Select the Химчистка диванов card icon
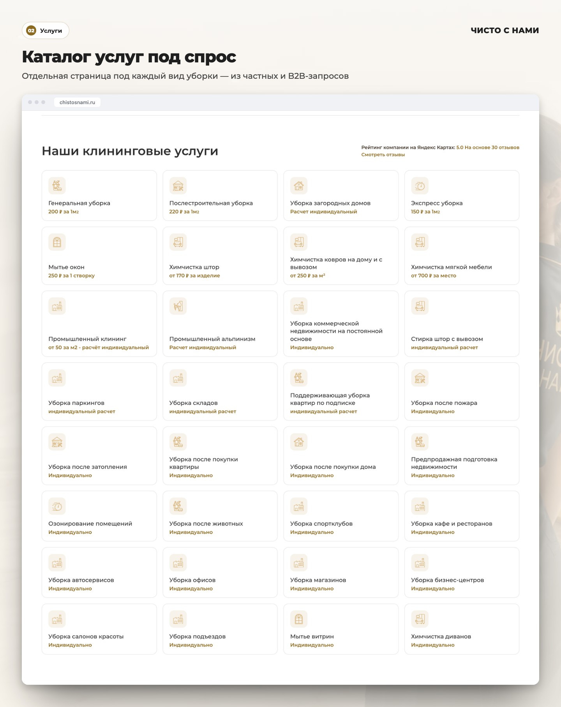561x707 pixels. tap(420, 619)
